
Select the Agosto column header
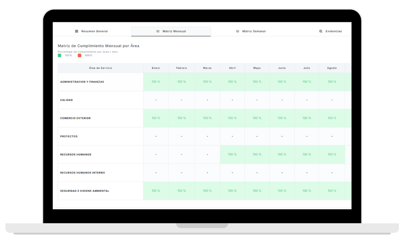coord(332,68)
